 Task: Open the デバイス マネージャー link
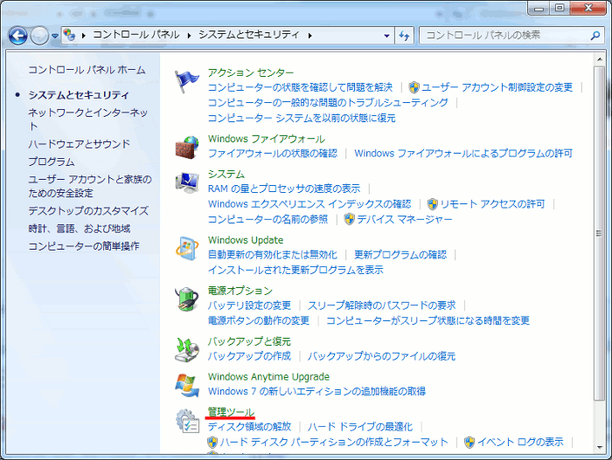point(404,219)
